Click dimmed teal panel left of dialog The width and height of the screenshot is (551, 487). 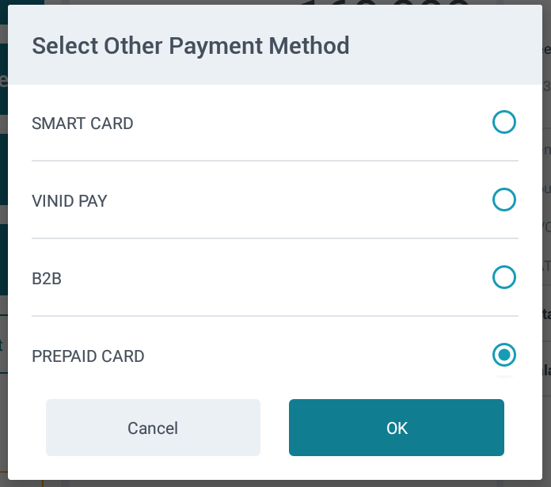[x=4, y=182]
